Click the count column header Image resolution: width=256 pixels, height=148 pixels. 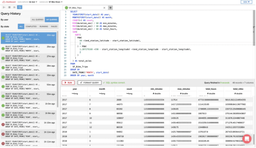[x=129, y=89]
